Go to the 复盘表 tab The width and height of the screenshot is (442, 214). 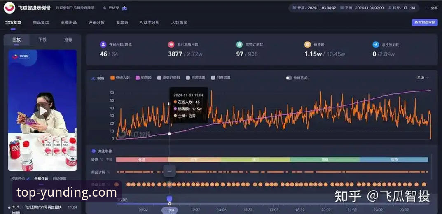pos(122,22)
